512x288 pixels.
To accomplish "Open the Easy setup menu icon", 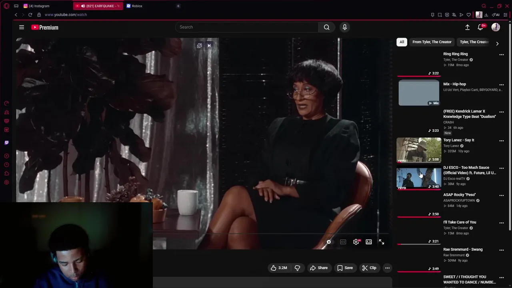I will pos(505,15).
